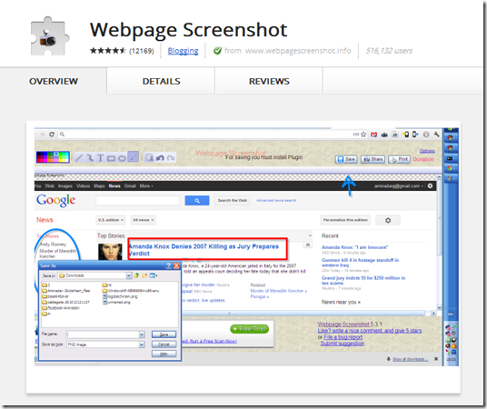Open the U.S. edition dropdown
487x409 pixels.
point(111,220)
